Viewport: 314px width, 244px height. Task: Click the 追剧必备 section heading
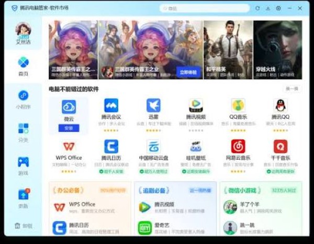pos(154,190)
